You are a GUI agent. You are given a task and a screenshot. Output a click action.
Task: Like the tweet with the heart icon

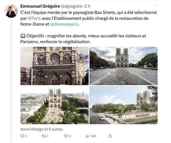66,136
